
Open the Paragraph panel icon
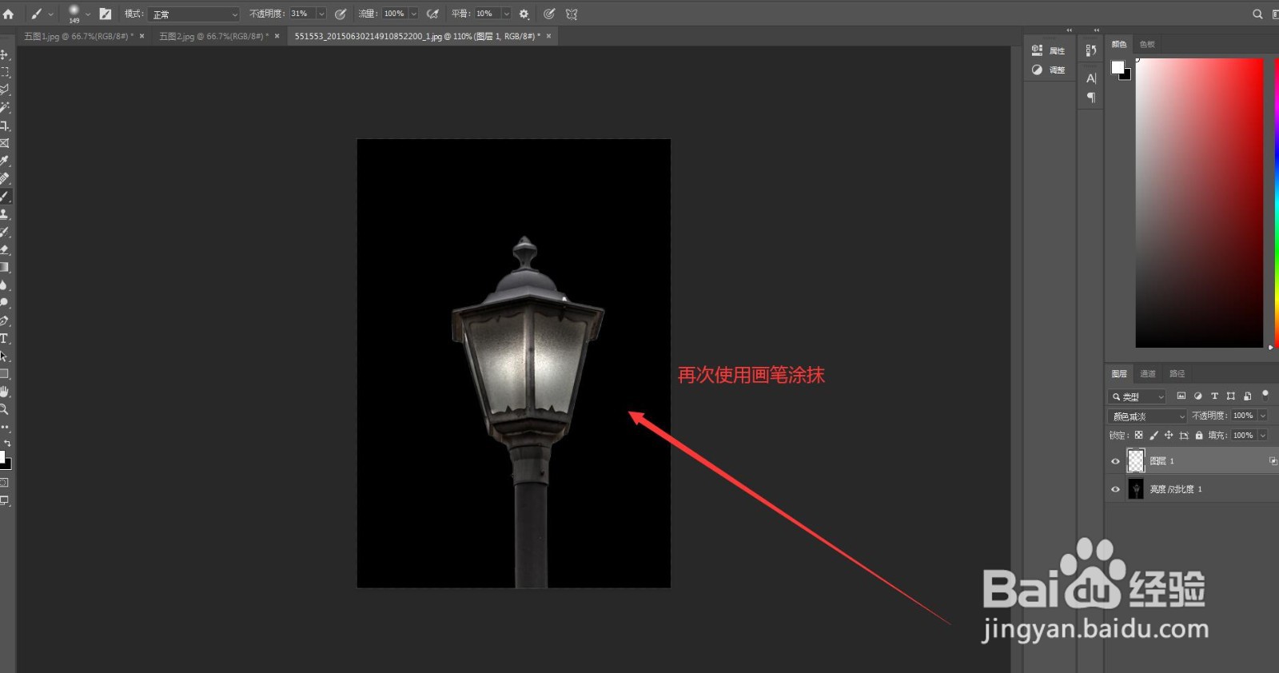point(1091,98)
